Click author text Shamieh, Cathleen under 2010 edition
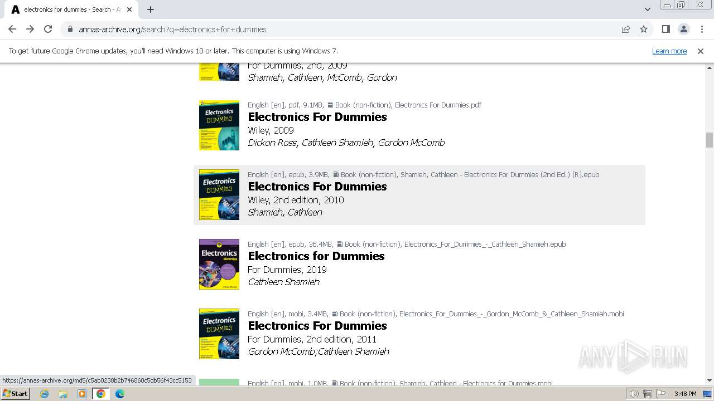 click(x=285, y=212)
